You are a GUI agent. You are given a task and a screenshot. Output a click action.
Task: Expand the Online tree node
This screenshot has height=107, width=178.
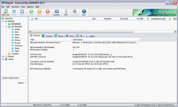[3, 59]
